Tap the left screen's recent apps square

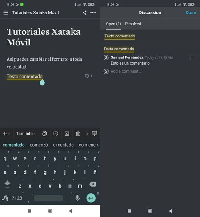point(29,211)
